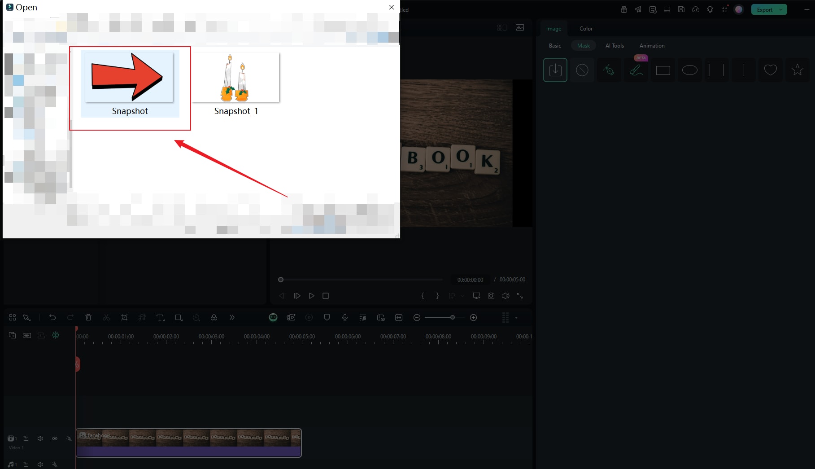815x469 pixels.
Task: Toggle Video 1 track visibility eye
Action: 55,438
